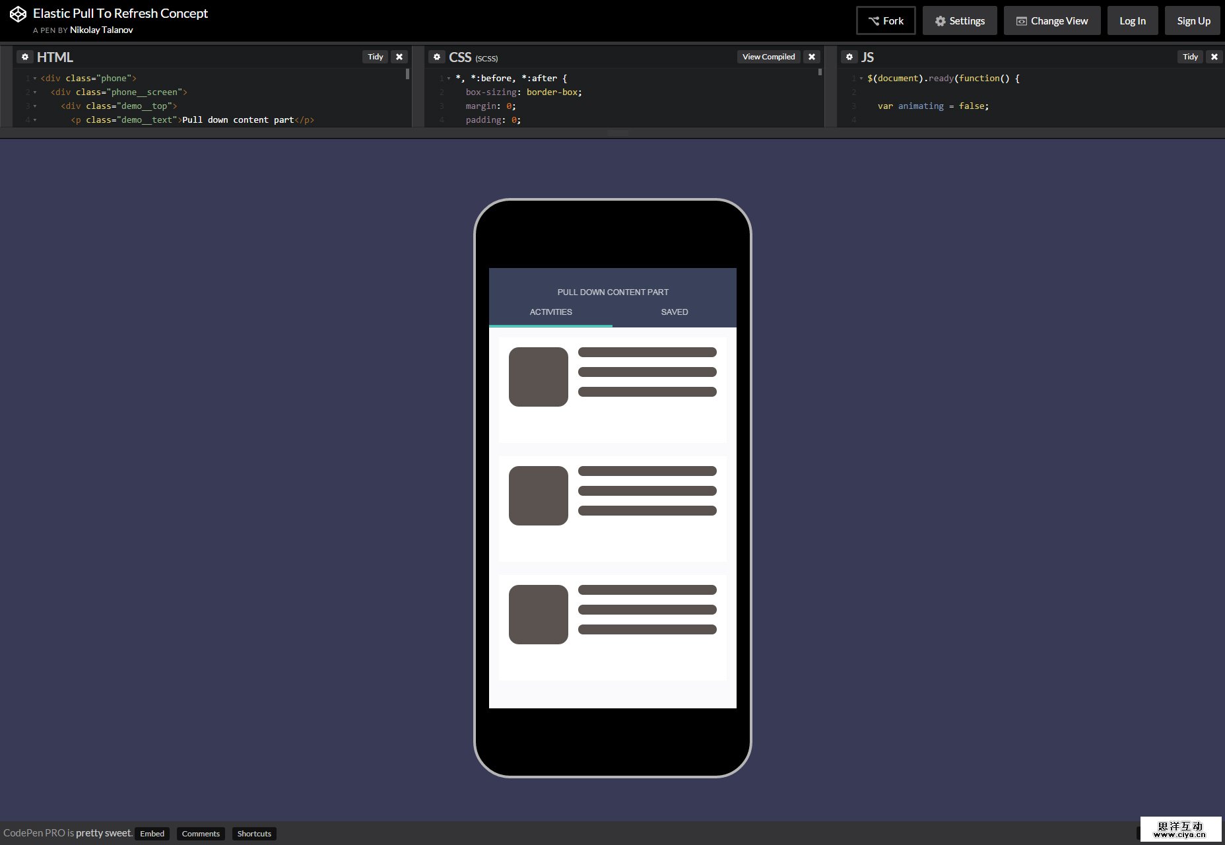This screenshot has height=845, width=1225.
Task: Open the Nikolay Talanov profile link
Action: pyautogui.click(x=101, y=30)
